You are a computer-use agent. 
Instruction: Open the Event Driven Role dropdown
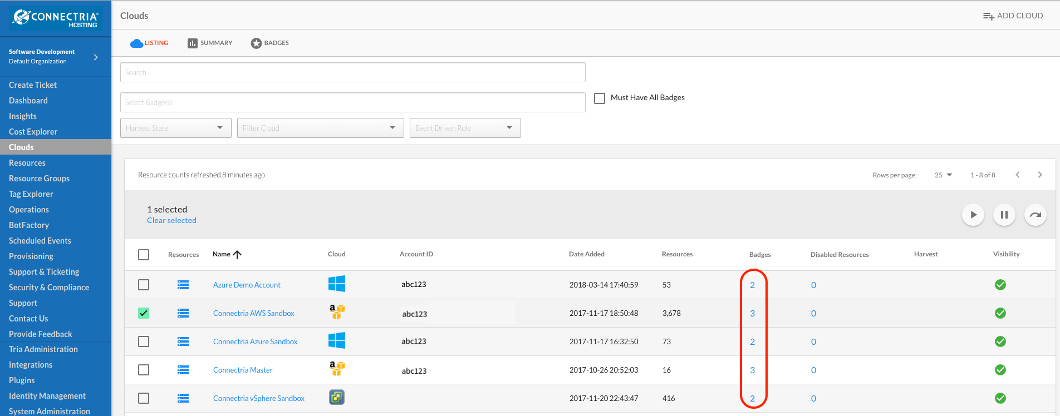click(x=465, y=128)
